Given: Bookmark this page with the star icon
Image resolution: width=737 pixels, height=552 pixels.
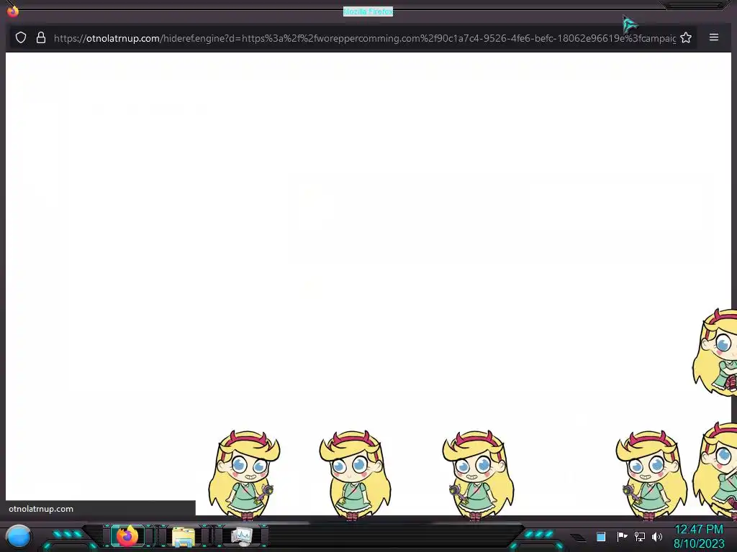Looking at the screenshot, I should click(x=686, y=37).
